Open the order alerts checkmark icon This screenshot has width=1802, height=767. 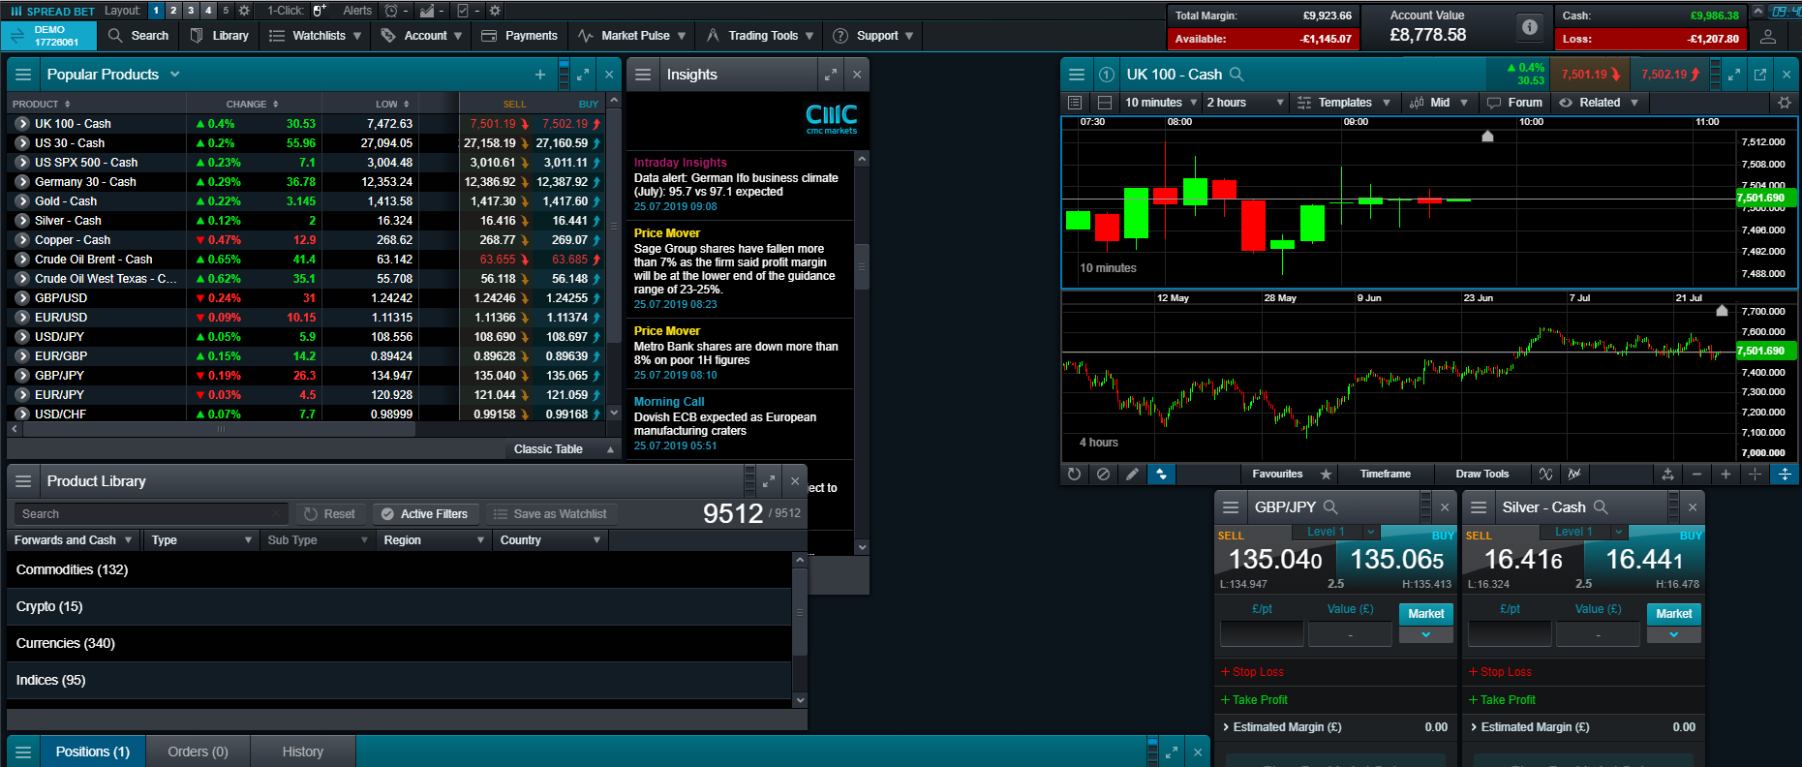click(x=463, y=11)
